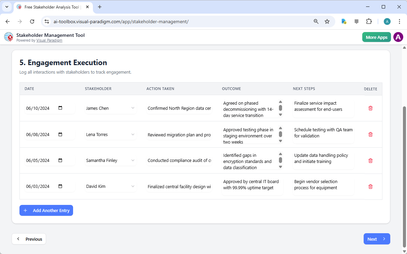
Task: Open the date picker for 06/03/2024
Action: tap(61, 186)
